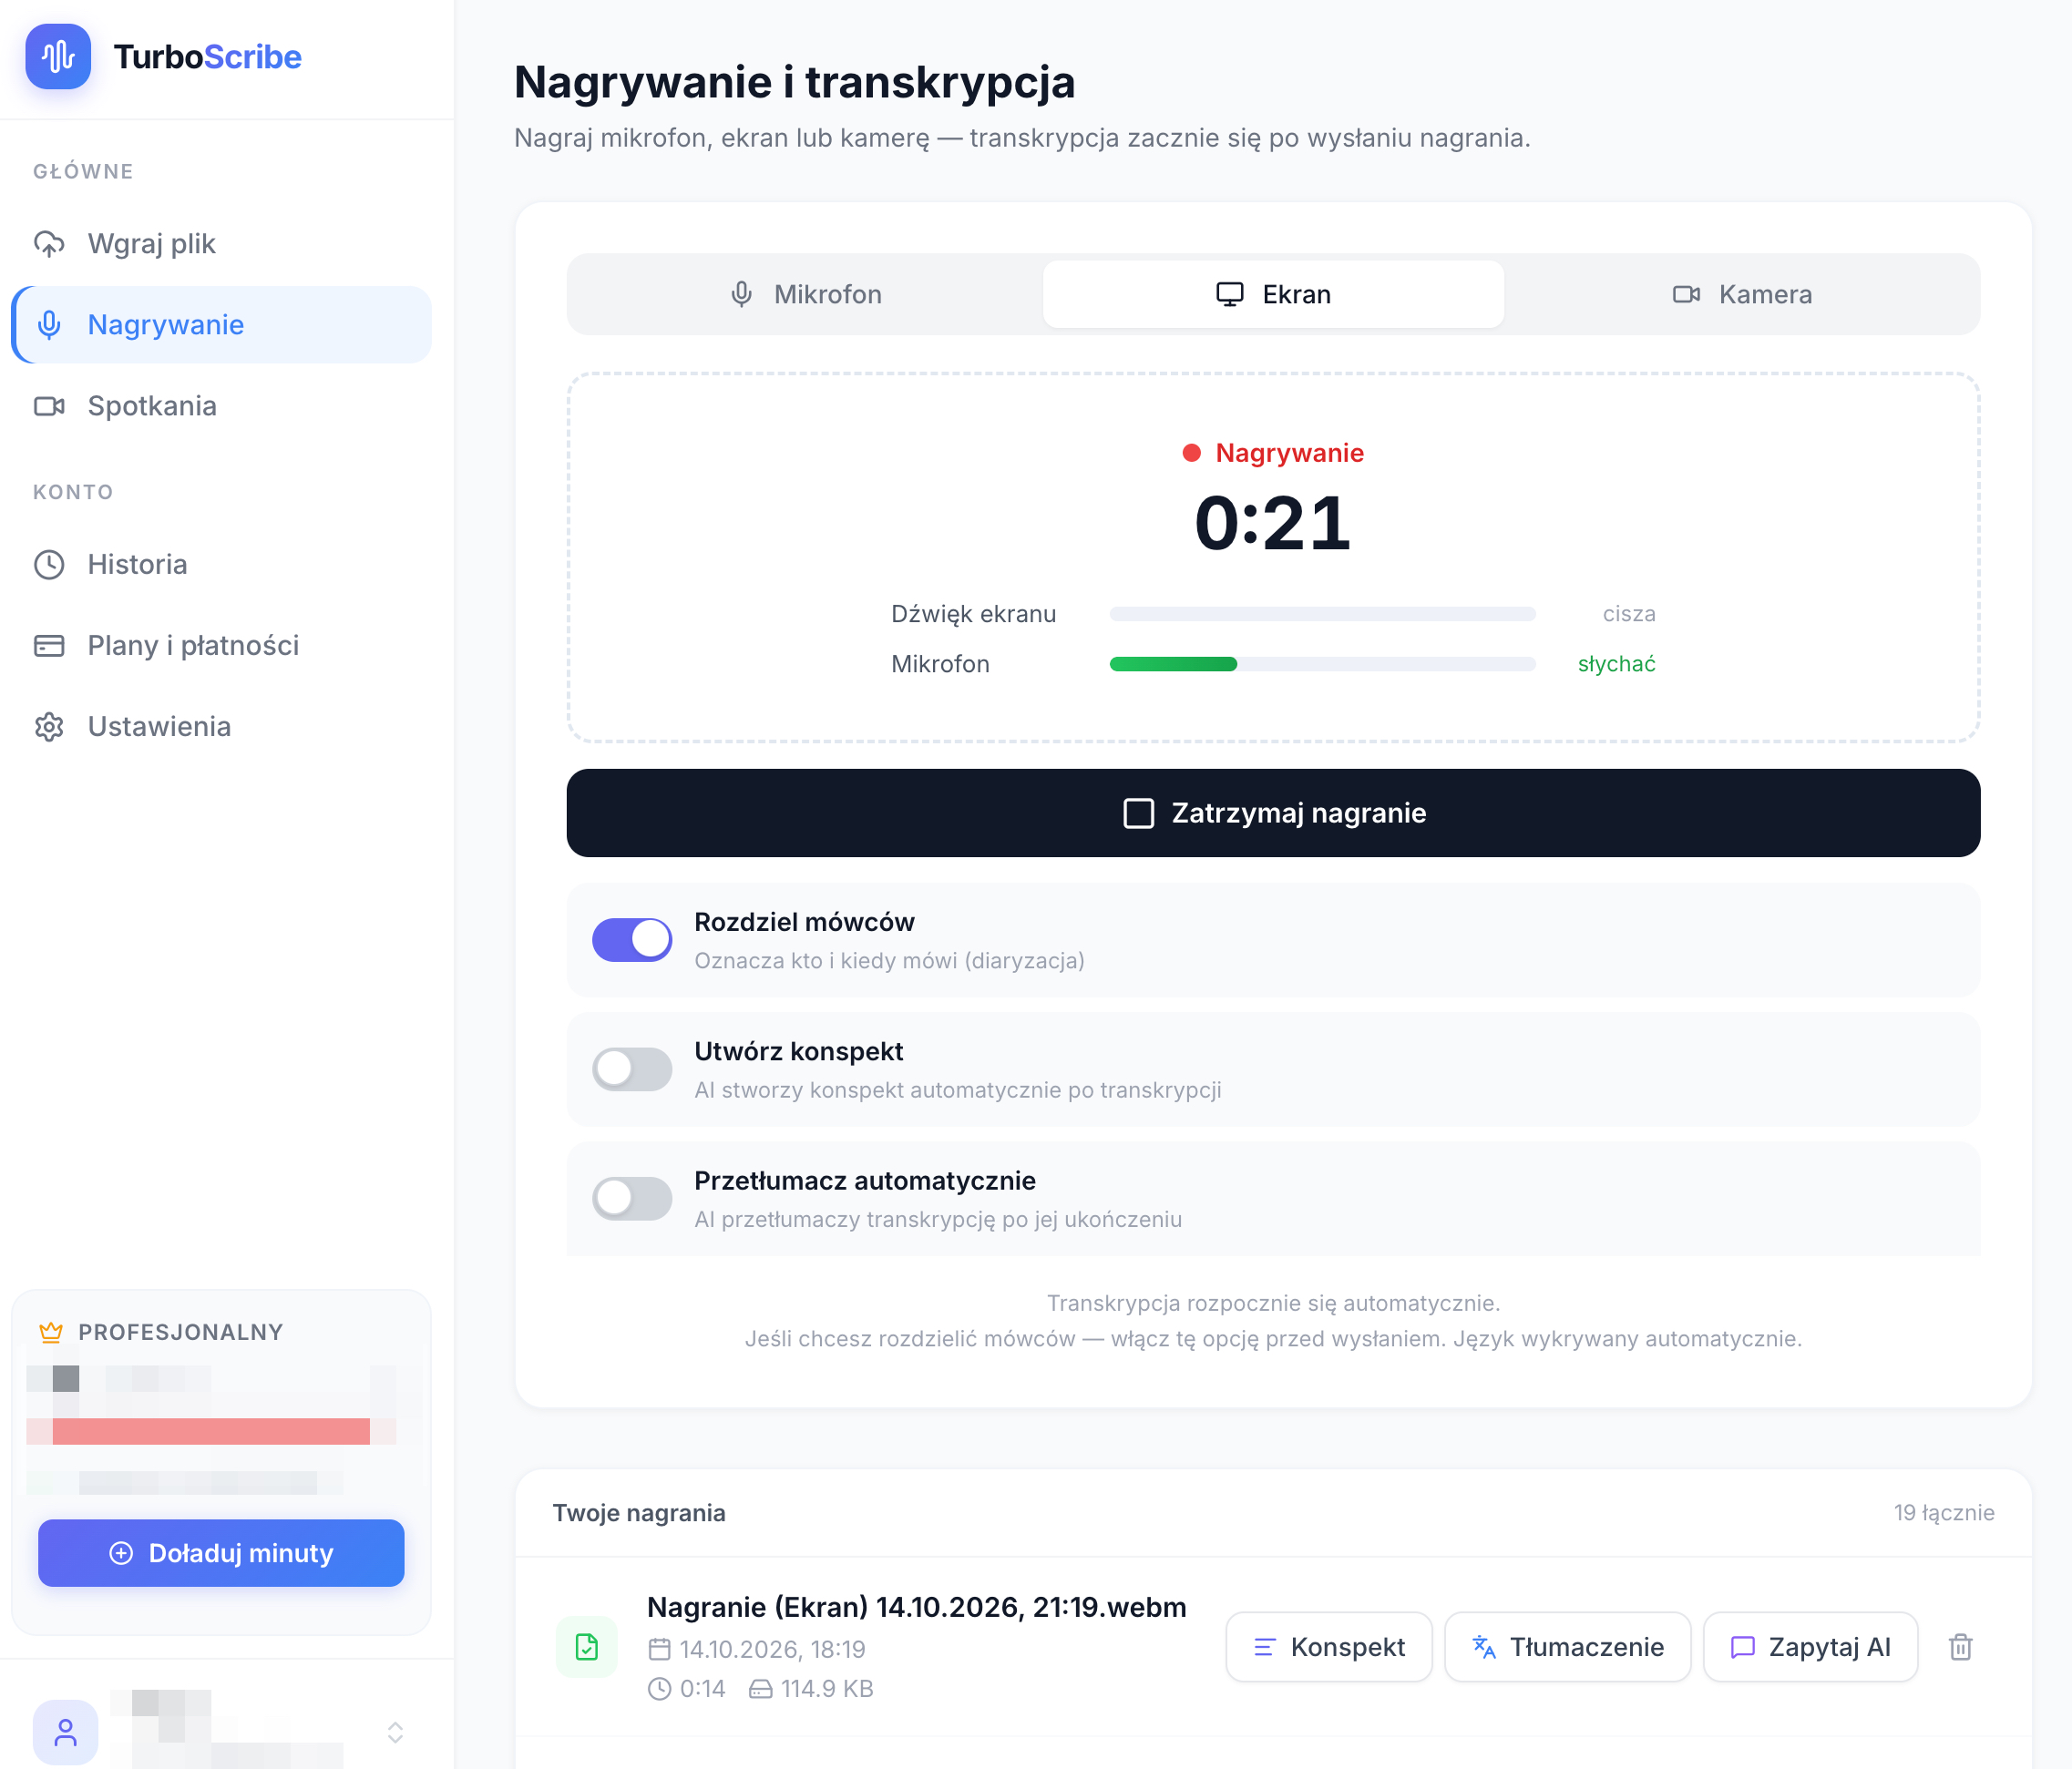Click the storage icon beside 114.9 KB

click(x=761, y=1689)
